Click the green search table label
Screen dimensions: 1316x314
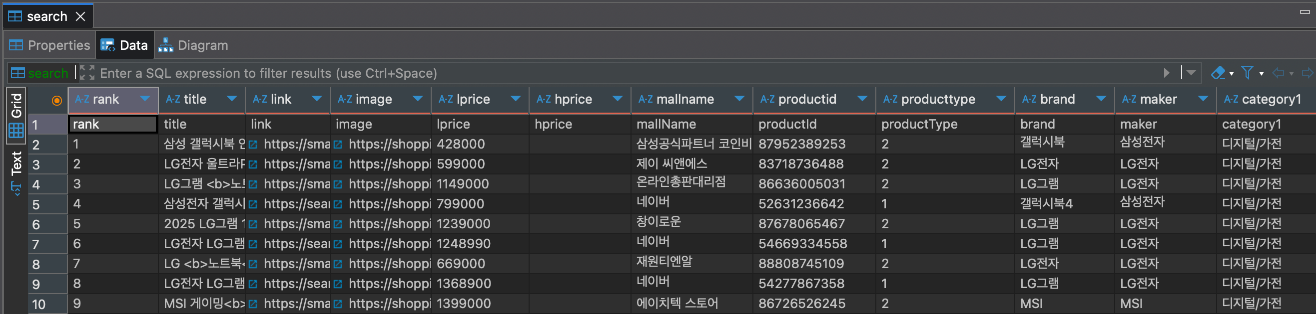tap(48, 73)
